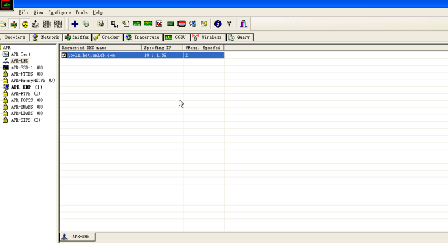This screenshot has height=243, width=448.
Task: Switch to the CCDU tab
Action: pos(176,37)
